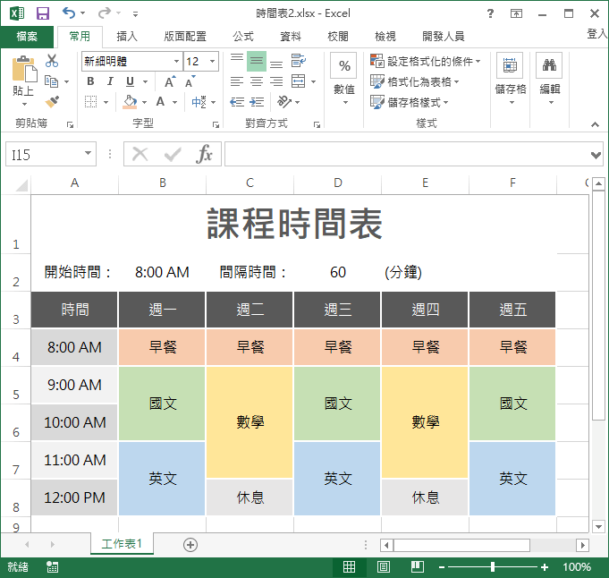Zoom in with the plus button
This screenshot has width=609, height=578.
point(545,567)
